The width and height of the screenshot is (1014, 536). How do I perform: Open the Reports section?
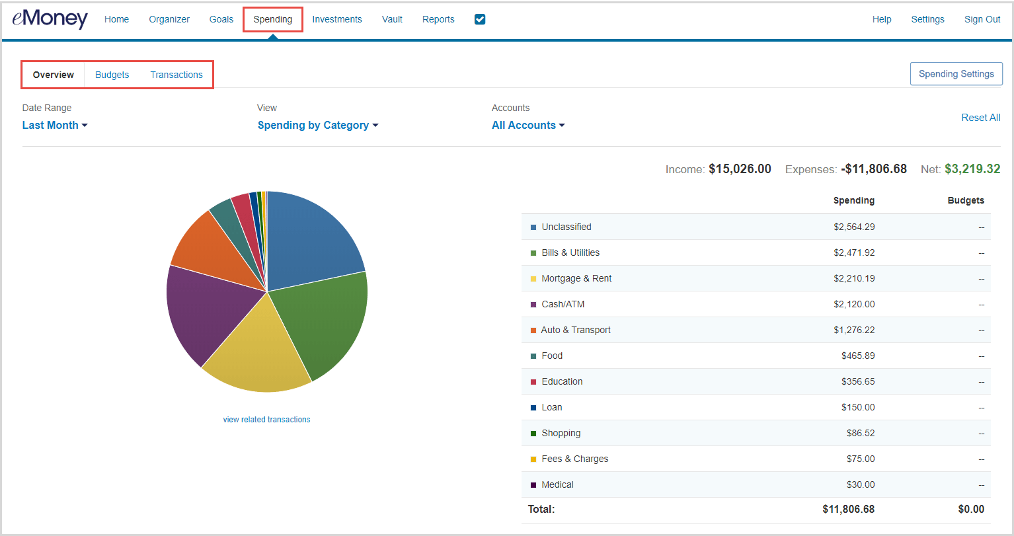pyautogui.click(x=438, y=19)
